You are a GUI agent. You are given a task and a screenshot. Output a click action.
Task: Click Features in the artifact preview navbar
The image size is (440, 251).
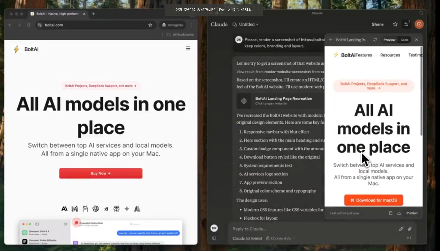(364, 55)
